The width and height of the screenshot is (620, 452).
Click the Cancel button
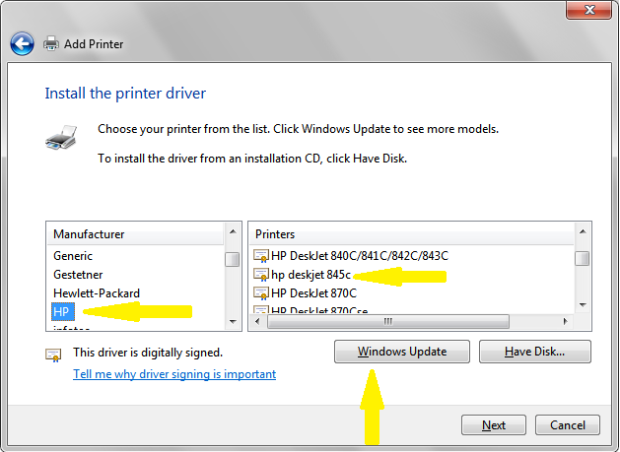pos(567,425)
